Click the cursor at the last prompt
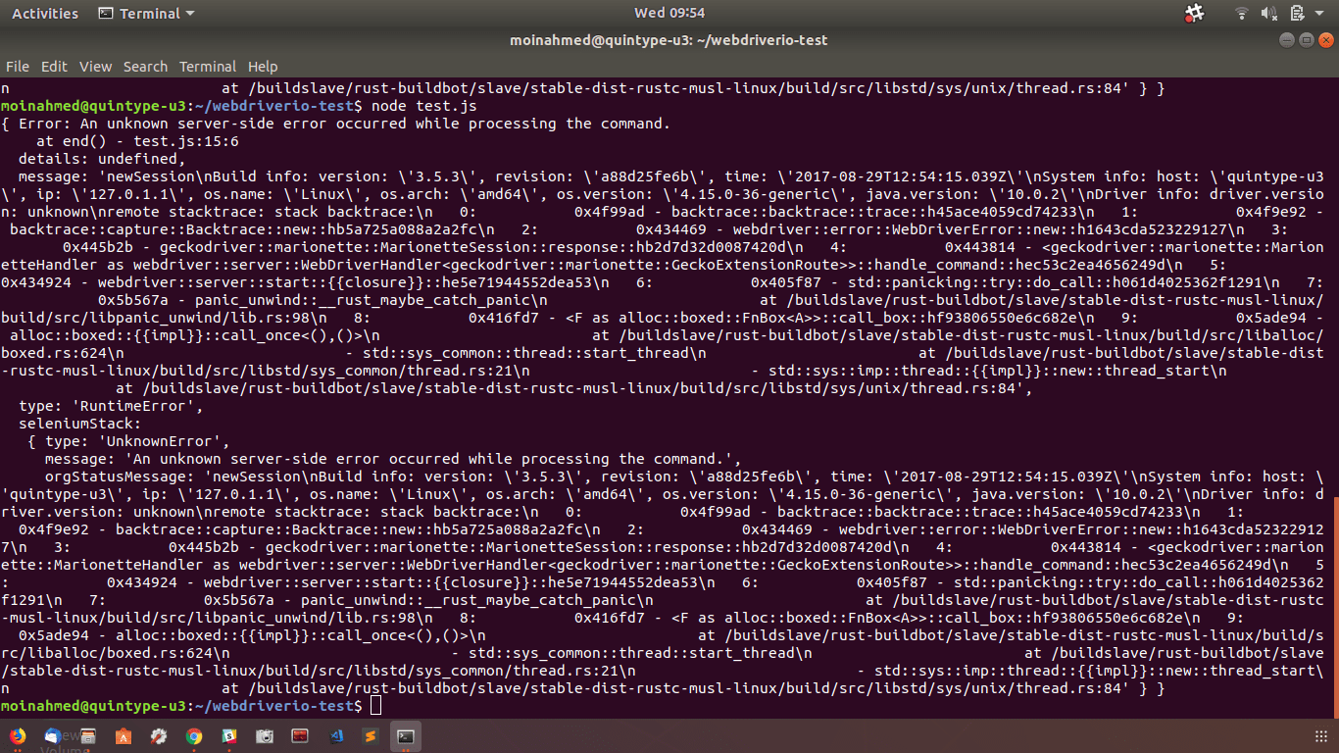 pos(376,706)
